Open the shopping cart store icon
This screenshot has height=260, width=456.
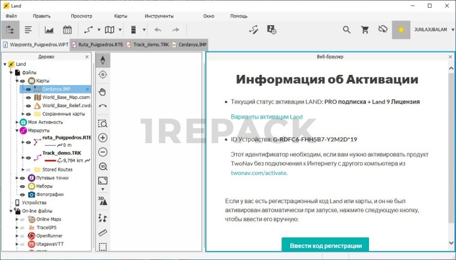(x=364, y=29)
